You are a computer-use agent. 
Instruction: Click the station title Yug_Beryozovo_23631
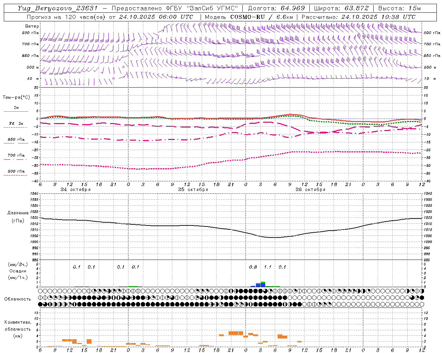(58, 8)
